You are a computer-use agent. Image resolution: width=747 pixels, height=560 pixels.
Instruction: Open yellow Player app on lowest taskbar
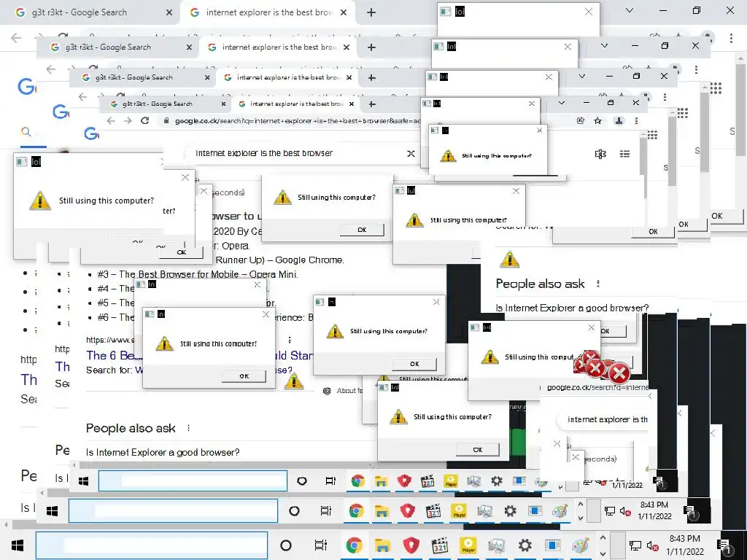pyautogui.click(x=468, y=545)
